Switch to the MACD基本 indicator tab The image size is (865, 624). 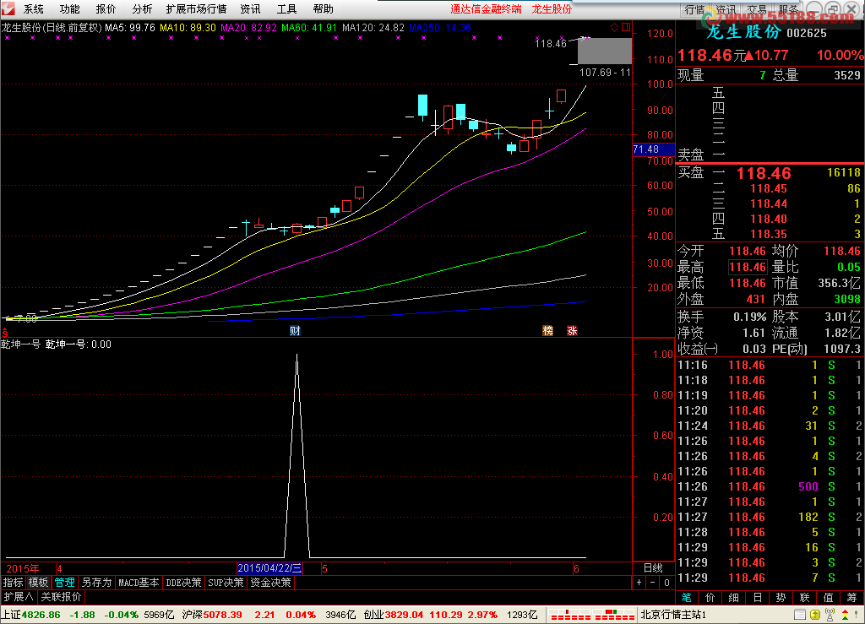pos(139,583)
